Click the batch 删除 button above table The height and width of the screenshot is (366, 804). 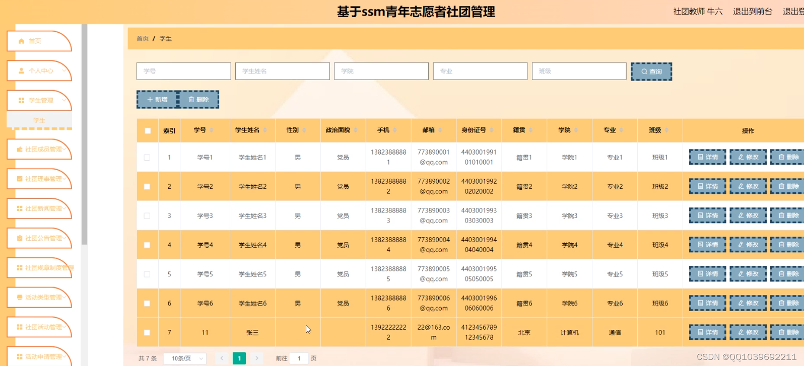point(198,100)
